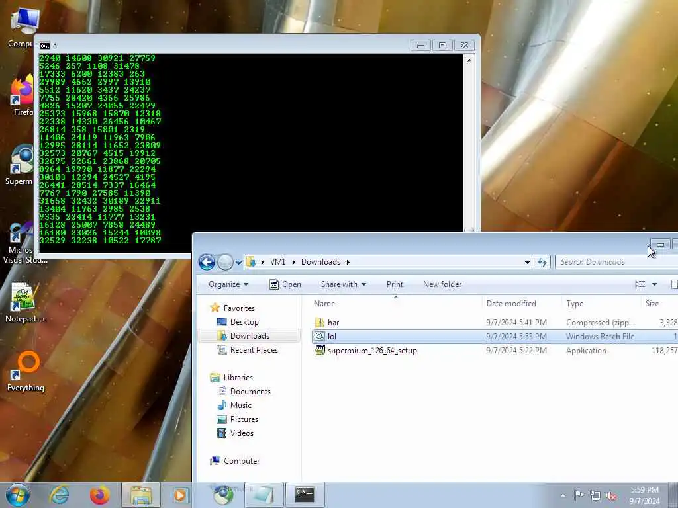Open Pictures library in navigation pane
678x508 pixels.
(244, 419)
